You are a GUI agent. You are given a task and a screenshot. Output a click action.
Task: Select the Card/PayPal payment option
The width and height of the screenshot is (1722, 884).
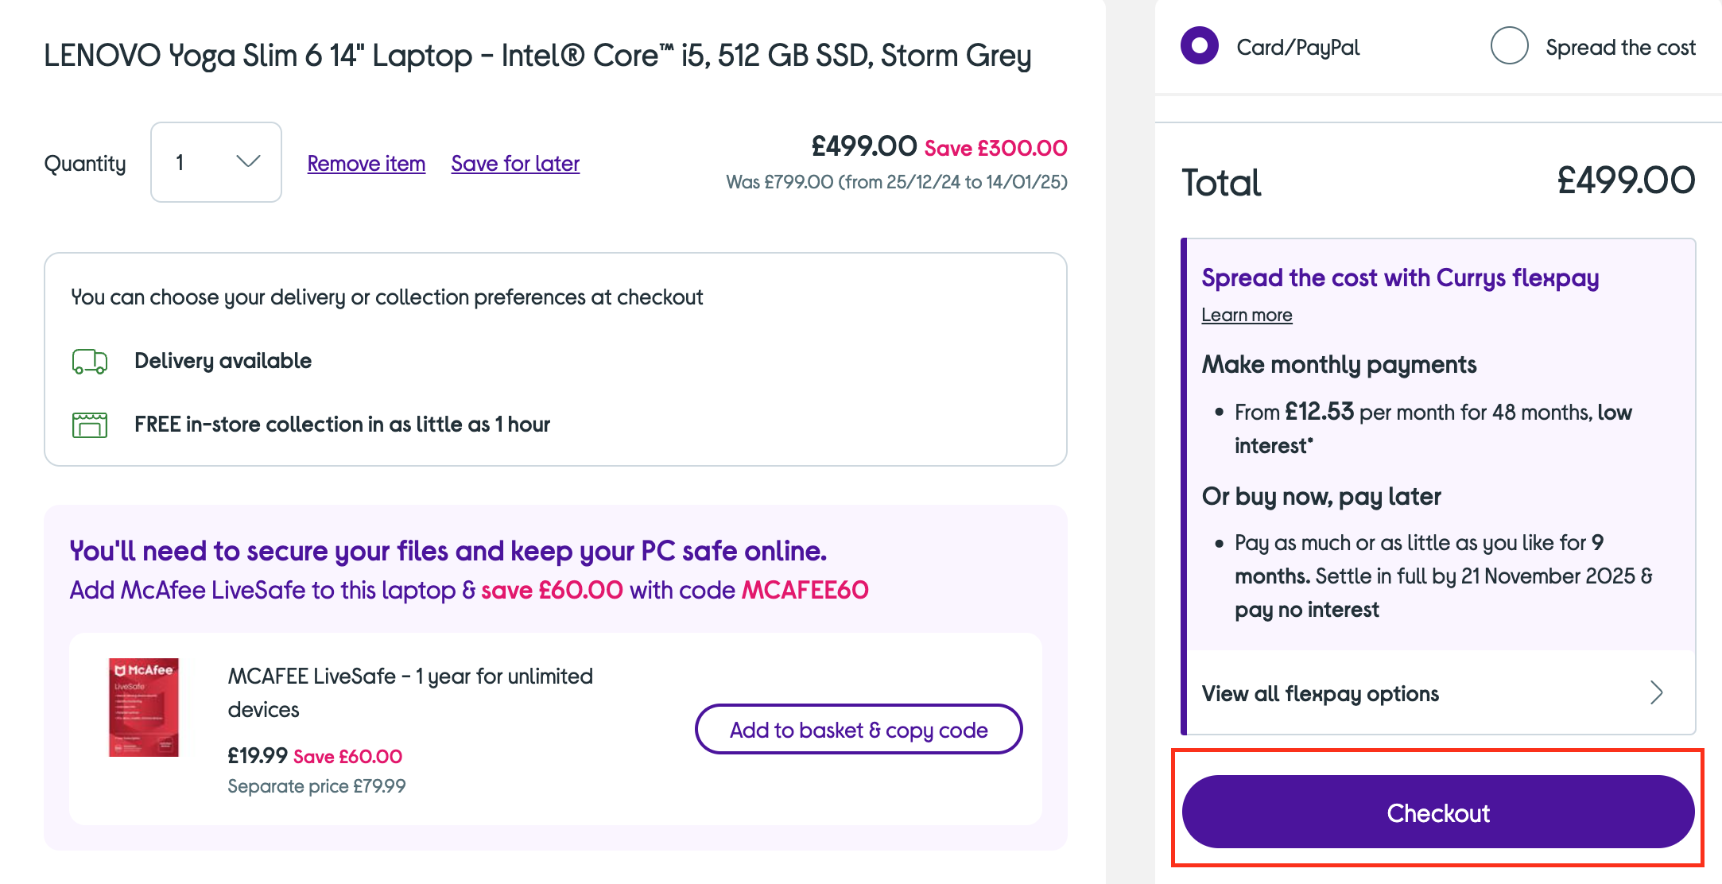pos(1200,46)
